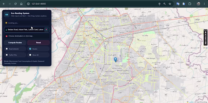Go back in browser history
Image resolution: width=208 pixels, height=103 pixels.
4,4
